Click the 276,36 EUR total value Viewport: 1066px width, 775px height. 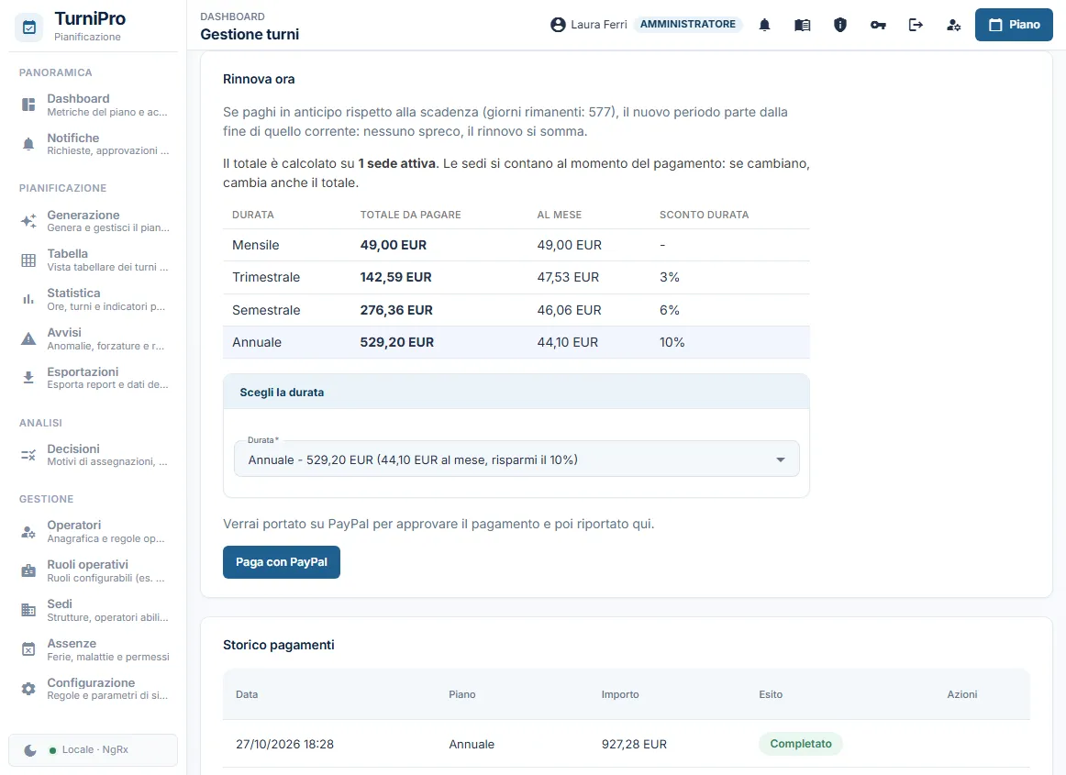tap(396, 310)
